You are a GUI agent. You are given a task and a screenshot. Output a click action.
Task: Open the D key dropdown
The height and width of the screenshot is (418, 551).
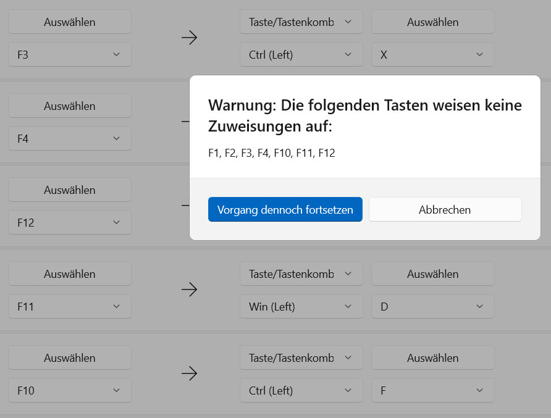click(432, 306)
